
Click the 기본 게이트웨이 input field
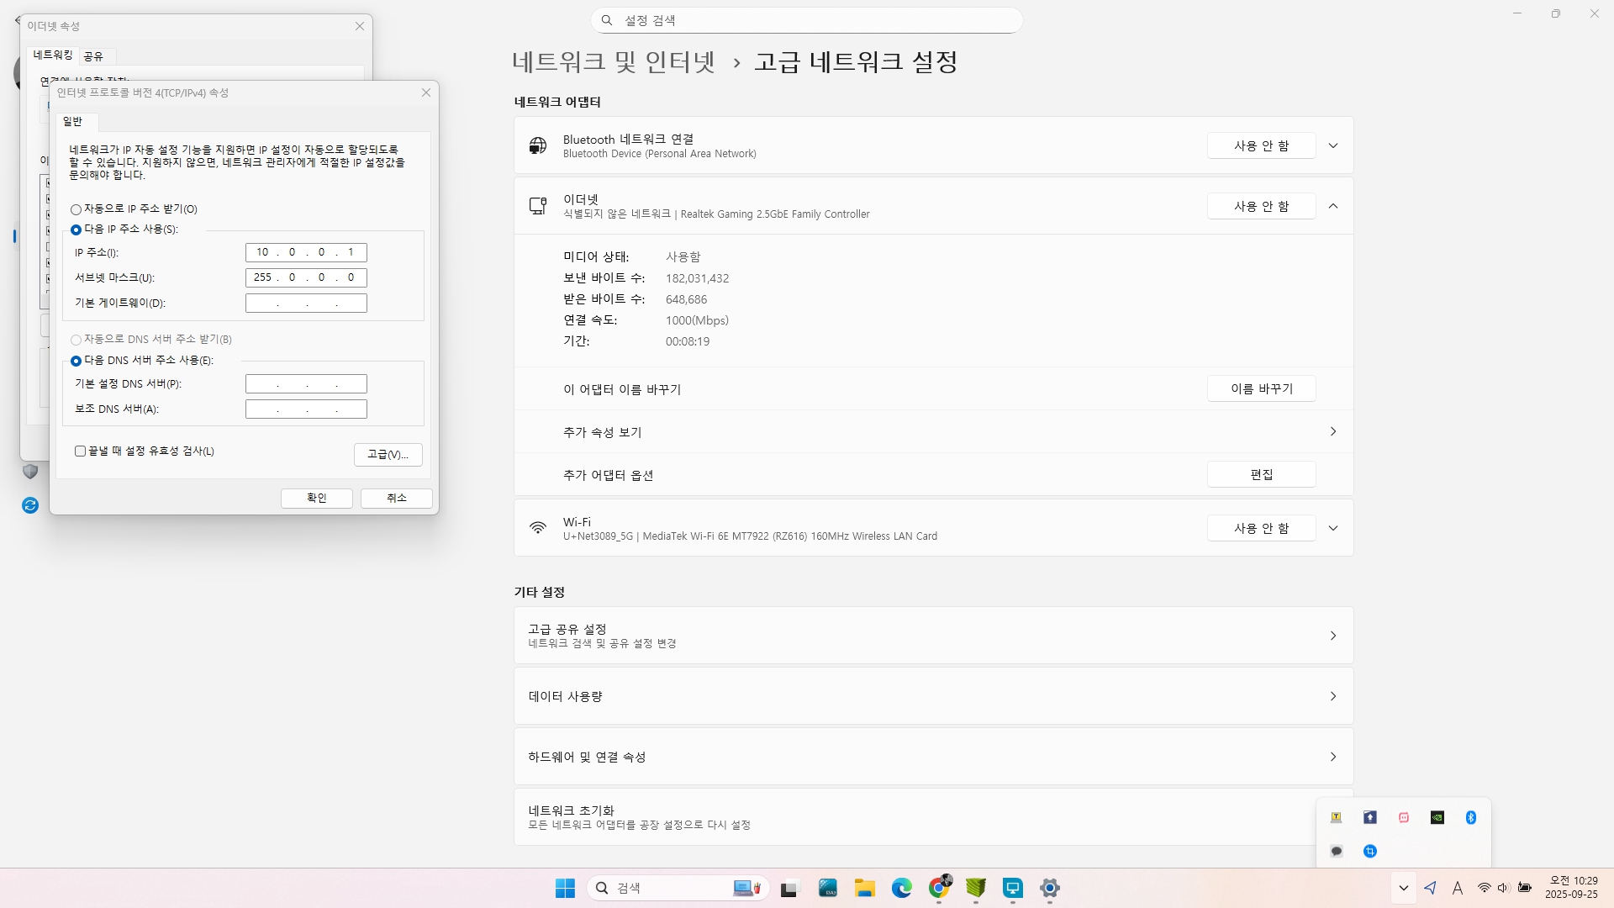coord(306,304)
